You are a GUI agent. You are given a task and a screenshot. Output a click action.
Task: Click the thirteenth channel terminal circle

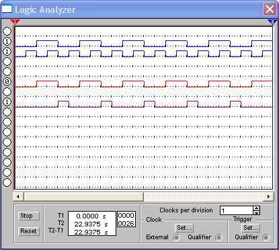click(7, 152)
